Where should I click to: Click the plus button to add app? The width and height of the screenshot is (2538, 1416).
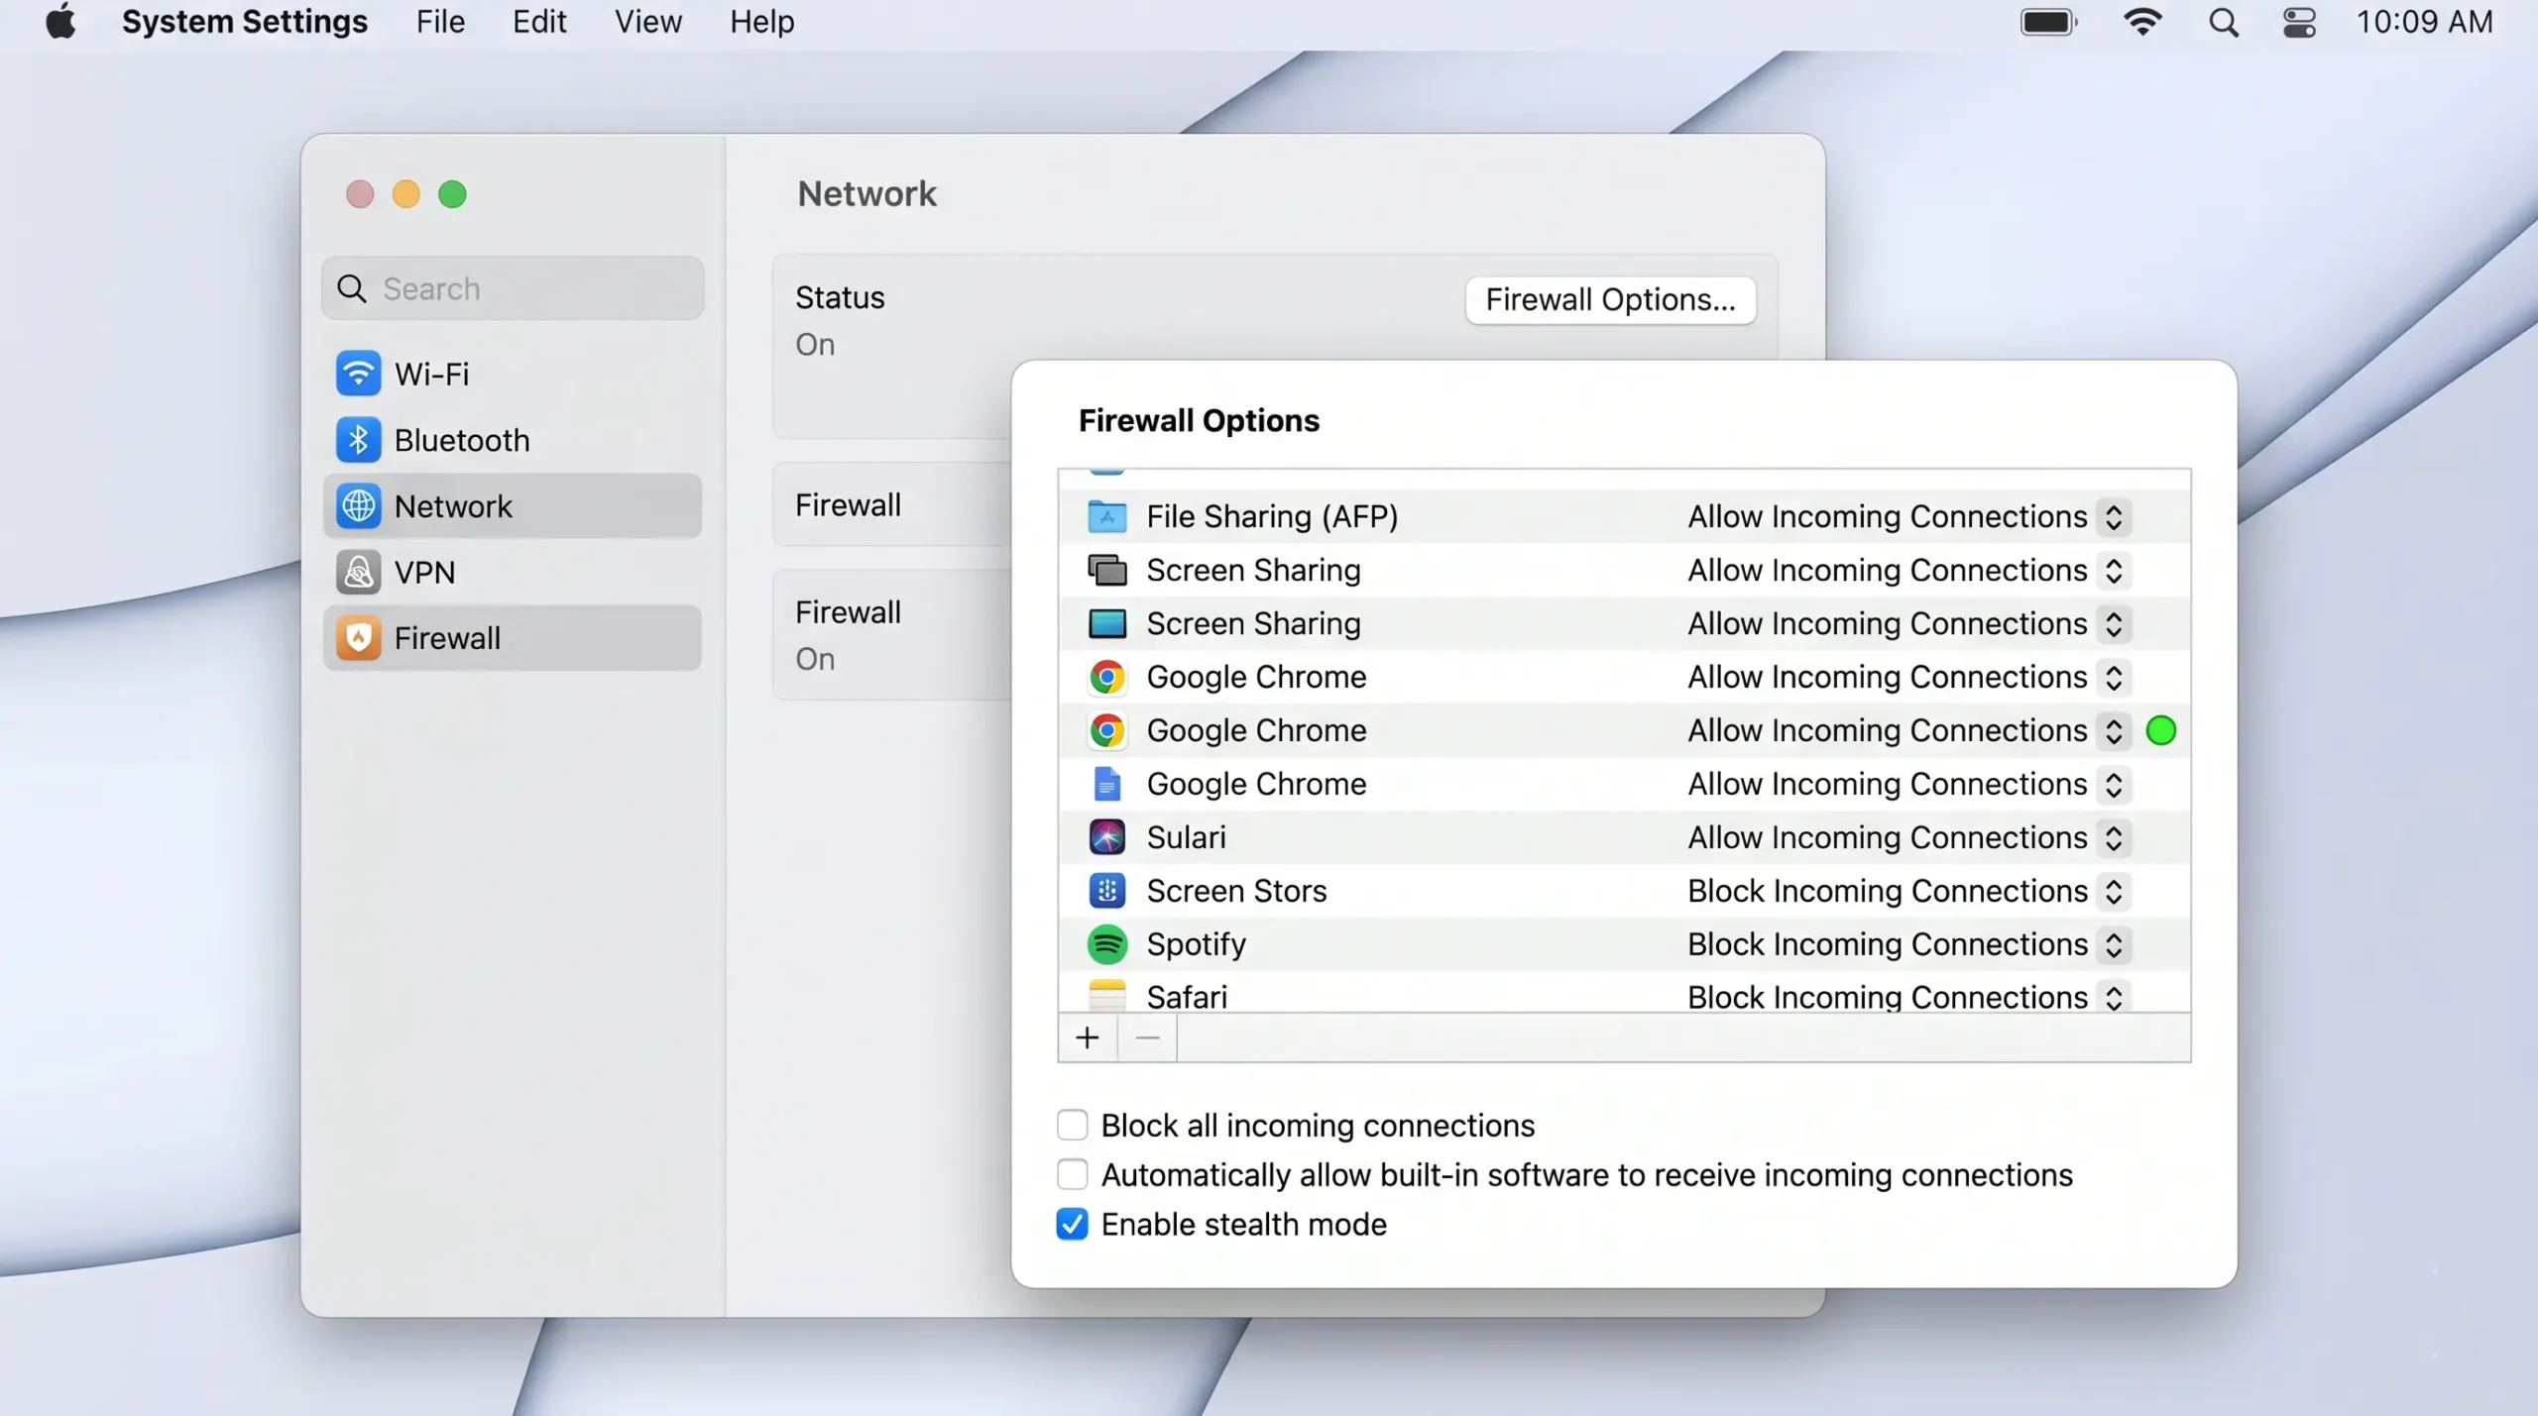[1088, 1037]
